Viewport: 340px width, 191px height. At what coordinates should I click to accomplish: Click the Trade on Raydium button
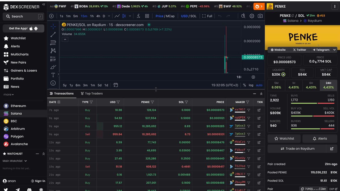[x=297, y=149]
